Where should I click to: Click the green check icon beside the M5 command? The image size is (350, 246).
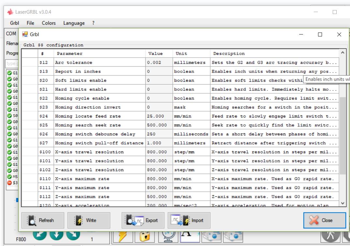click(x=9, y=177)
